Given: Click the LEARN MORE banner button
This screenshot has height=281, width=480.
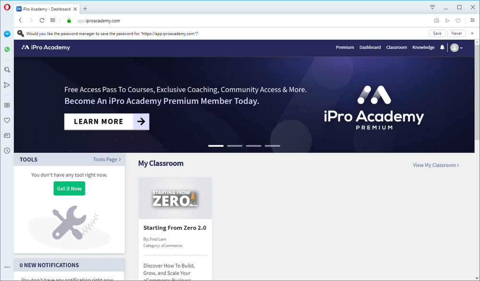Looking at the screenshot, I should click(x=107, y=122).
